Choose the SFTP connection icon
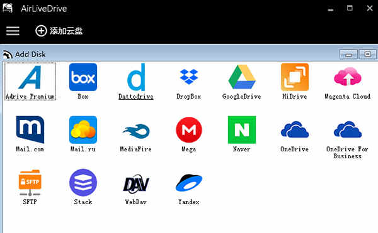The height and width of the screenshot is (233, 378). pos(30,183)
